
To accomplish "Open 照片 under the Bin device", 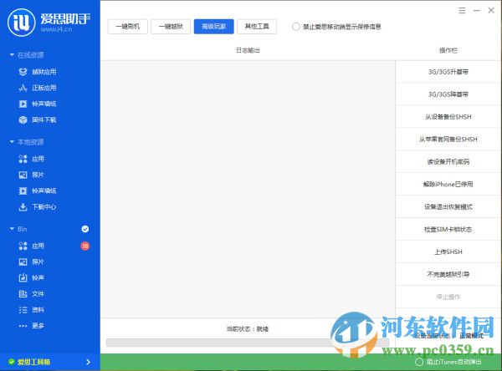I will pos(32,262).
